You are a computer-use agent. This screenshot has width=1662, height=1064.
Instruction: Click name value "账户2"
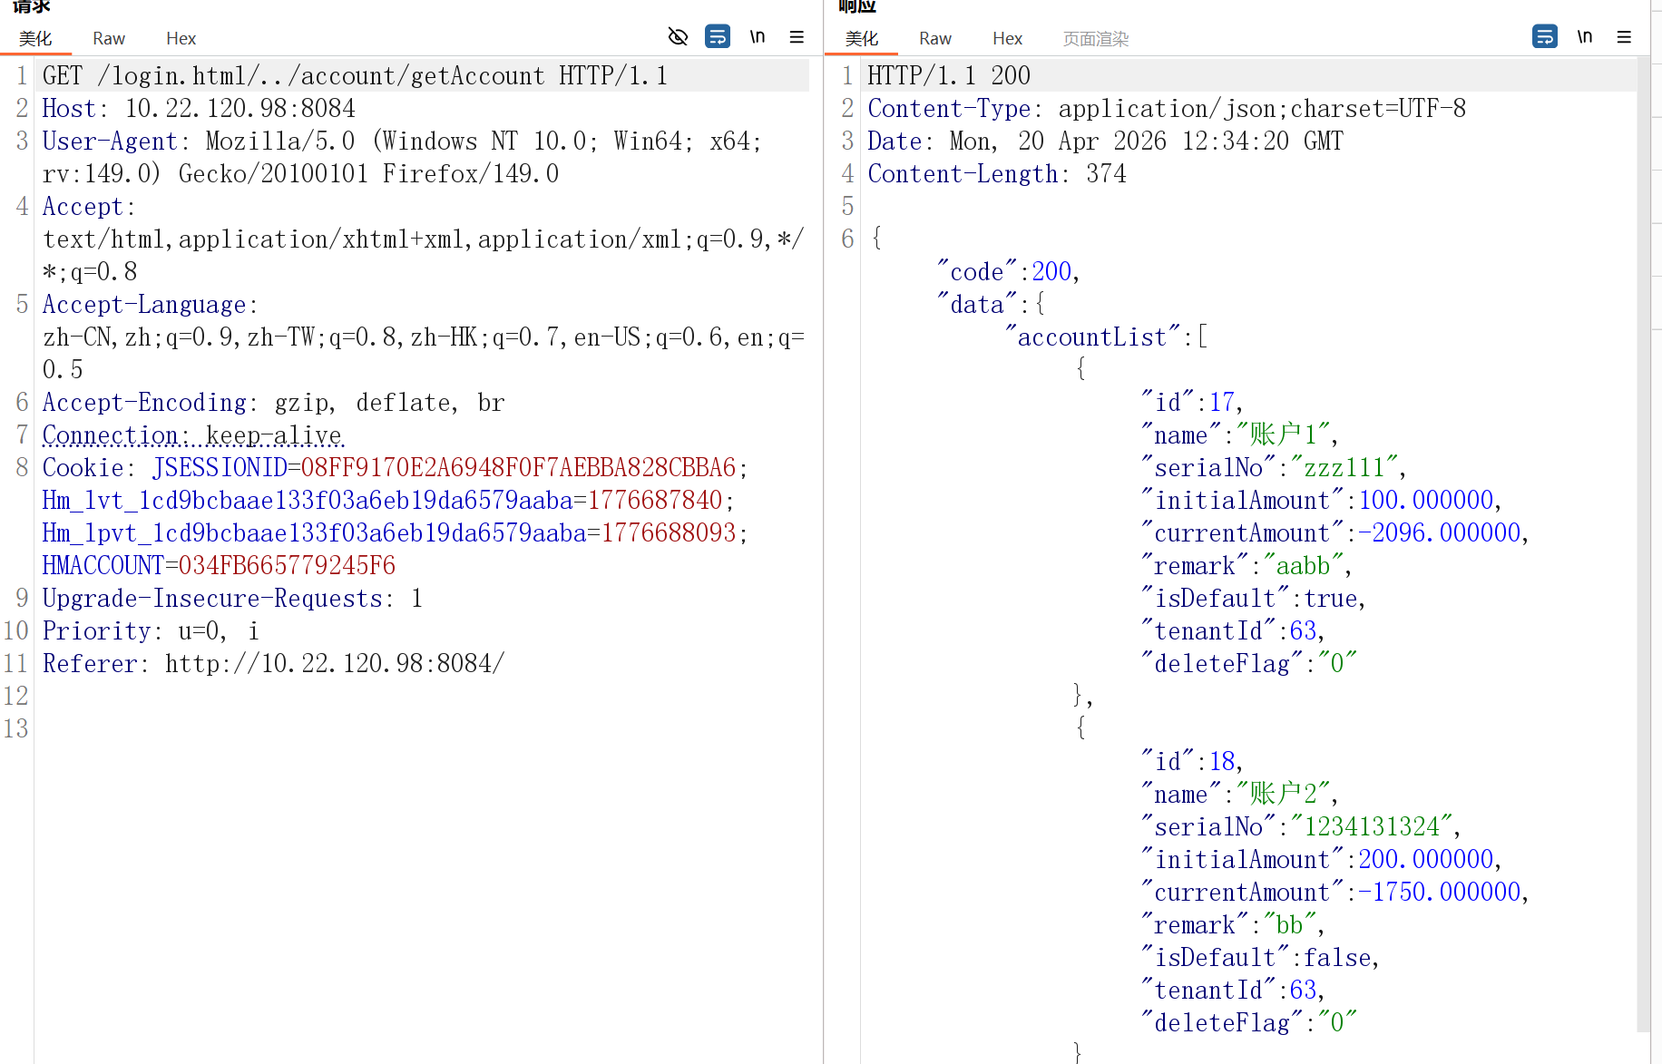point(1284,794)
